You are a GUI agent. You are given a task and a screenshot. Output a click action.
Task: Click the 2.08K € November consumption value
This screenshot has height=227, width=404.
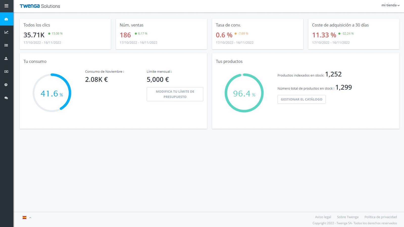(96, 79)
